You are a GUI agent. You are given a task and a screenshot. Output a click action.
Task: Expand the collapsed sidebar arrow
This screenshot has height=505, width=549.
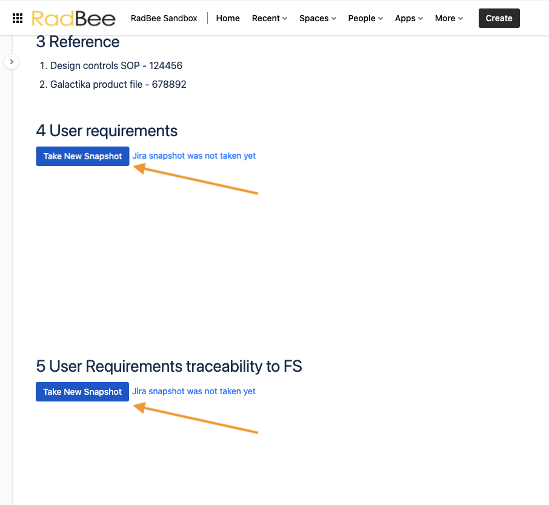pyautogui.click(x=12, y=62)
